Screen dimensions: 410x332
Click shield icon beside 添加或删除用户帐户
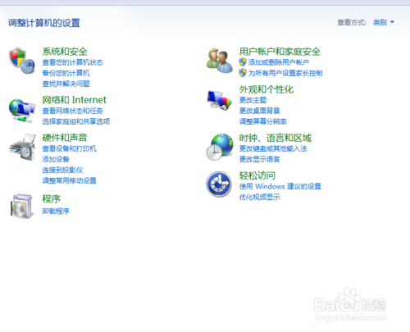pos(243,62)
